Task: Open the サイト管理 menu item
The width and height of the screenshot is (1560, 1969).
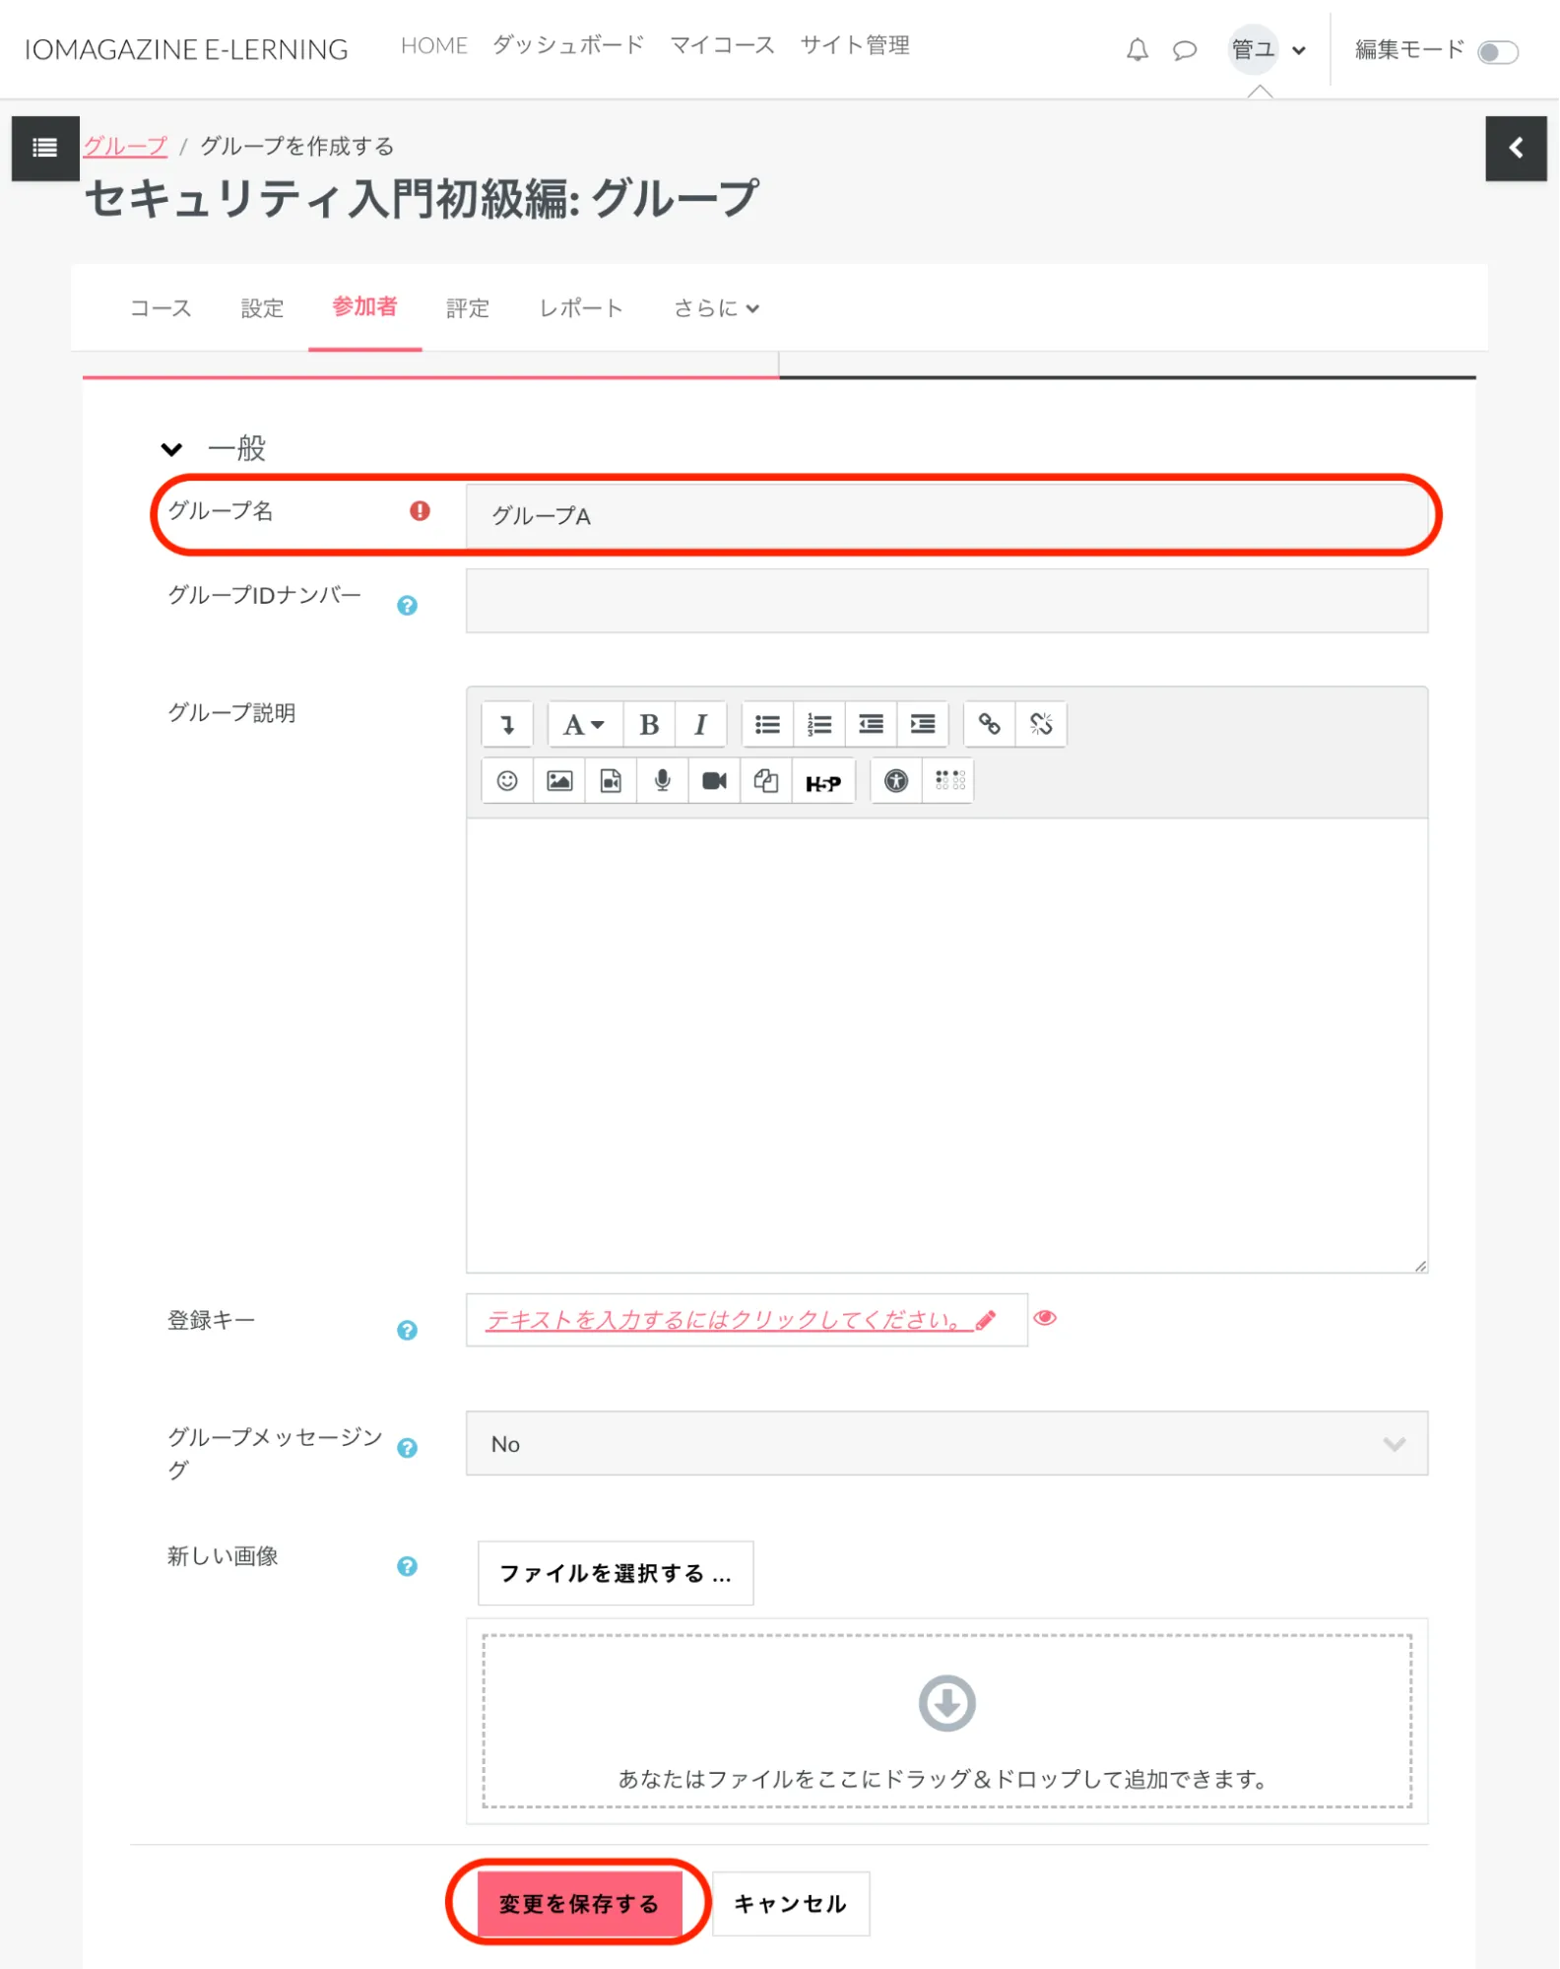Action: click(854, 45)
